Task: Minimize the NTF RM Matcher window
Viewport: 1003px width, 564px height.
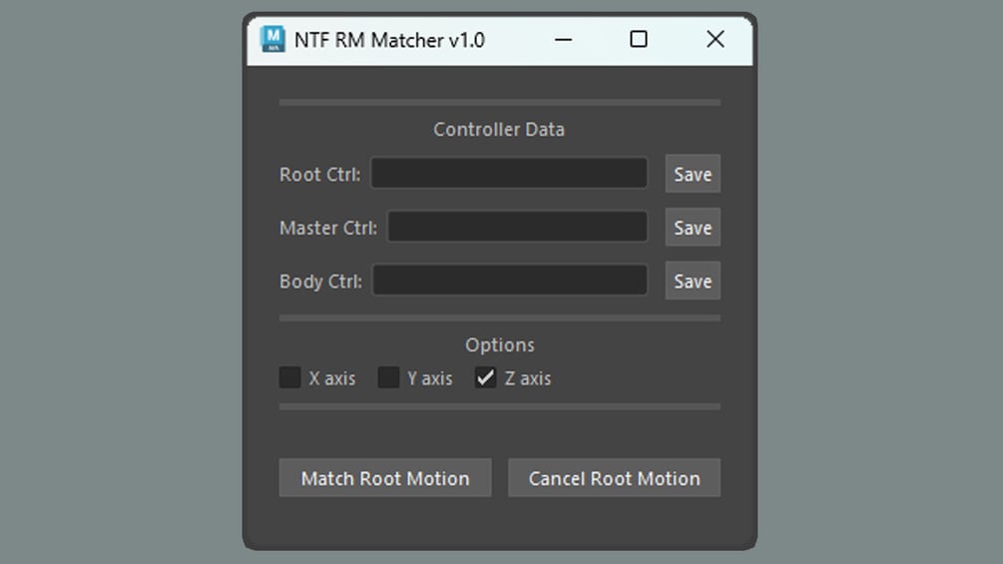Action: click(x=563, y=40)
